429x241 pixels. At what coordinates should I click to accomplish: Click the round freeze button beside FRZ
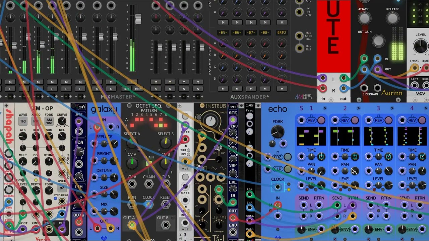[x=288, y=157]
